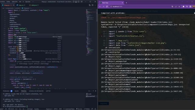Bookmark this page with star icon
The image size is (195, 110).
179,6
